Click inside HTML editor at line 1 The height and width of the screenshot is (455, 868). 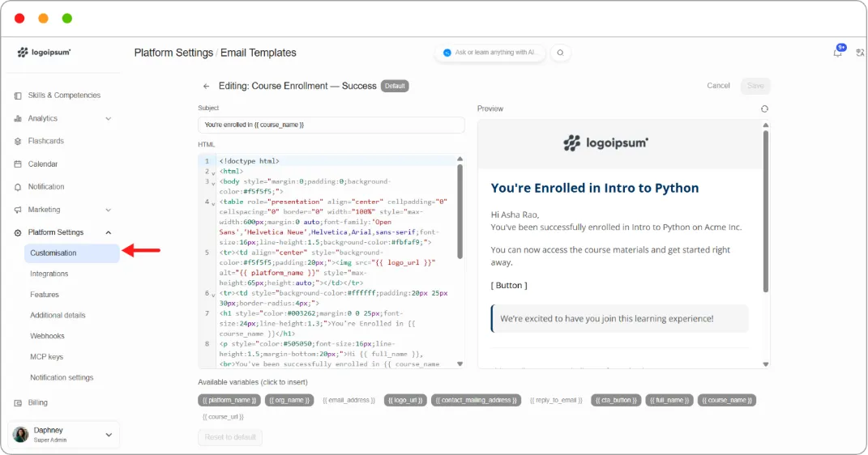(x=338, y=161)
